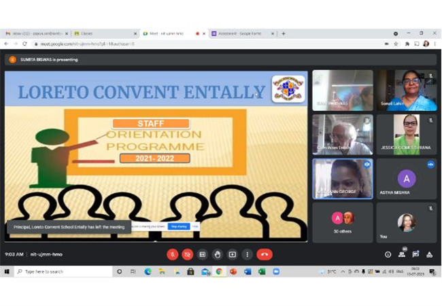Show hidden system tray icons

point(343,271)
